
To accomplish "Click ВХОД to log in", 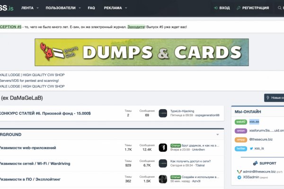I will pyautogui.click(x=222, y=8).
